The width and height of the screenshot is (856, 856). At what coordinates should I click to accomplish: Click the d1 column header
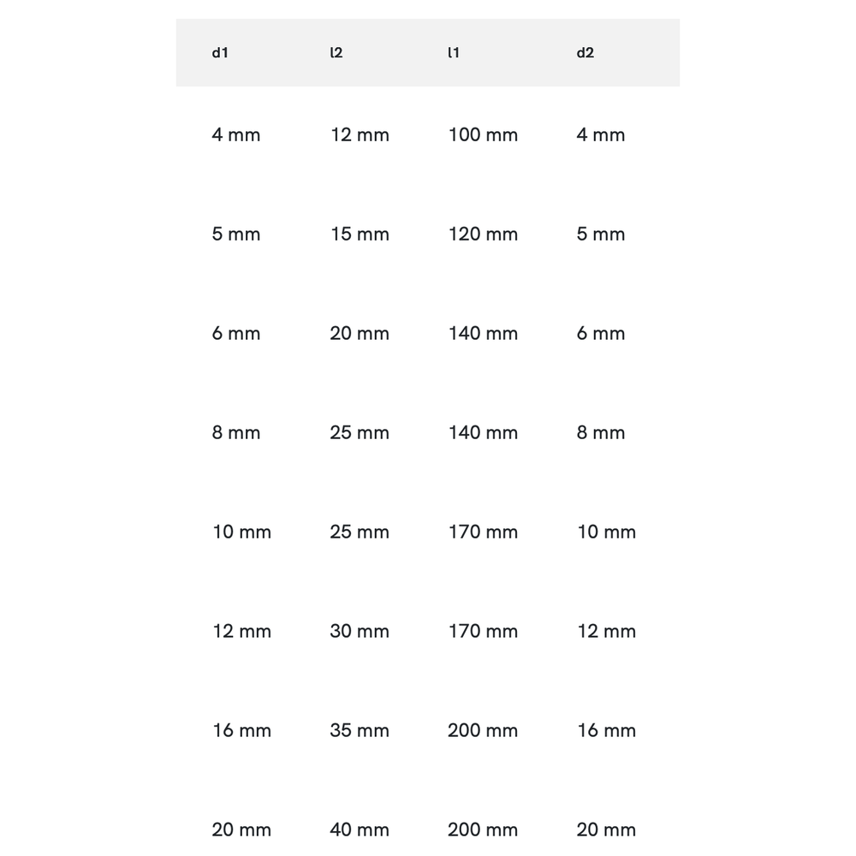[220, 53]
